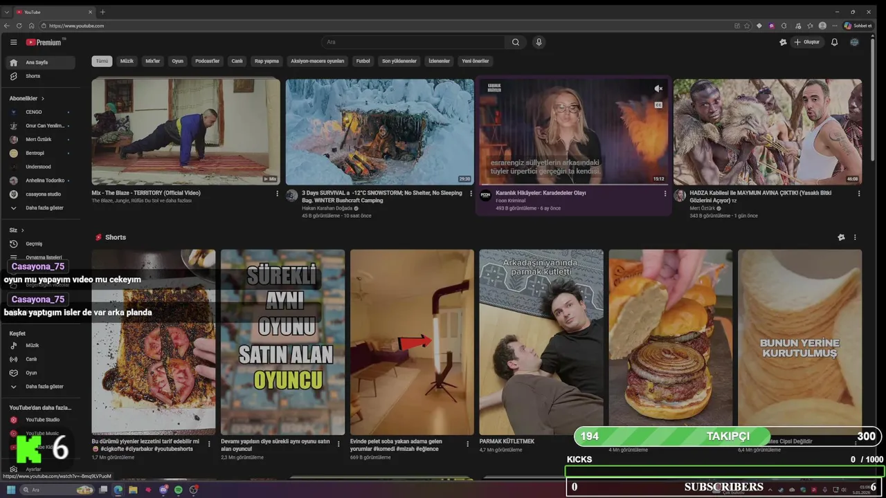Open a new browser tab
This screenshot has width=886, height=498.
pos(102,12)
